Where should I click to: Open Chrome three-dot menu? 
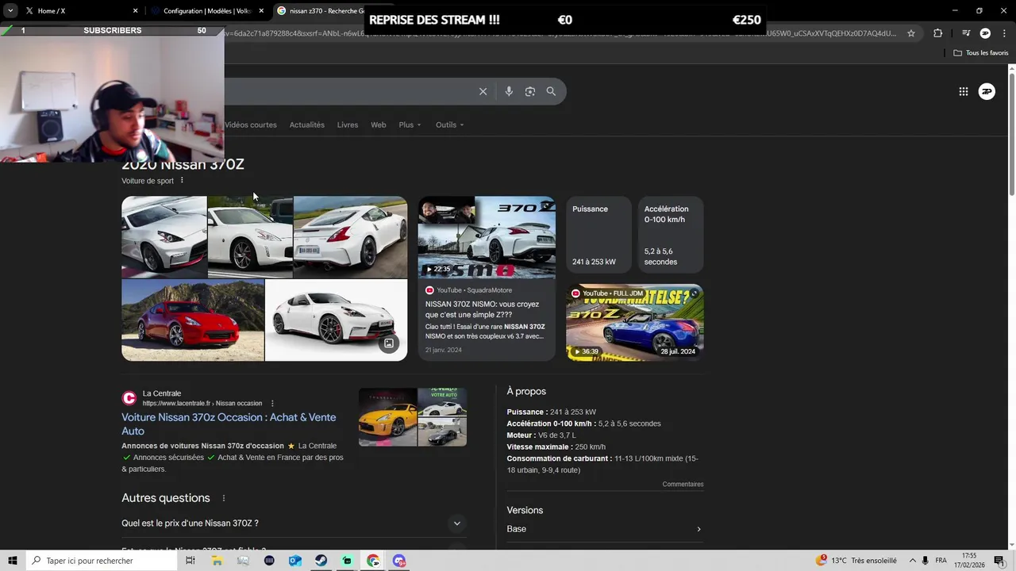(x=1004, y=33)
